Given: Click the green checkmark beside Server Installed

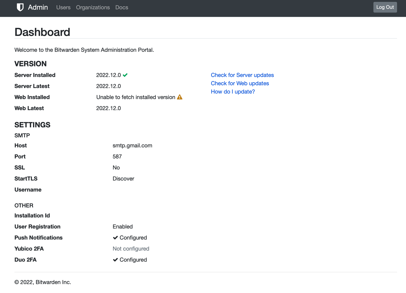Looking at the screenshot, I should tap(125, 75).
